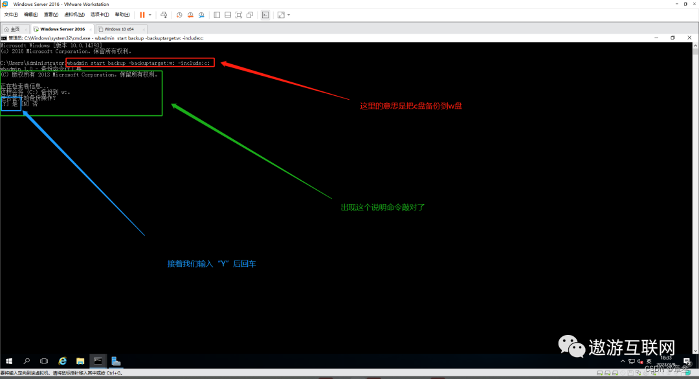
Task: Click the cmd scrollbar up arrow
Action: pyautogui.click(x=695, y=45)
